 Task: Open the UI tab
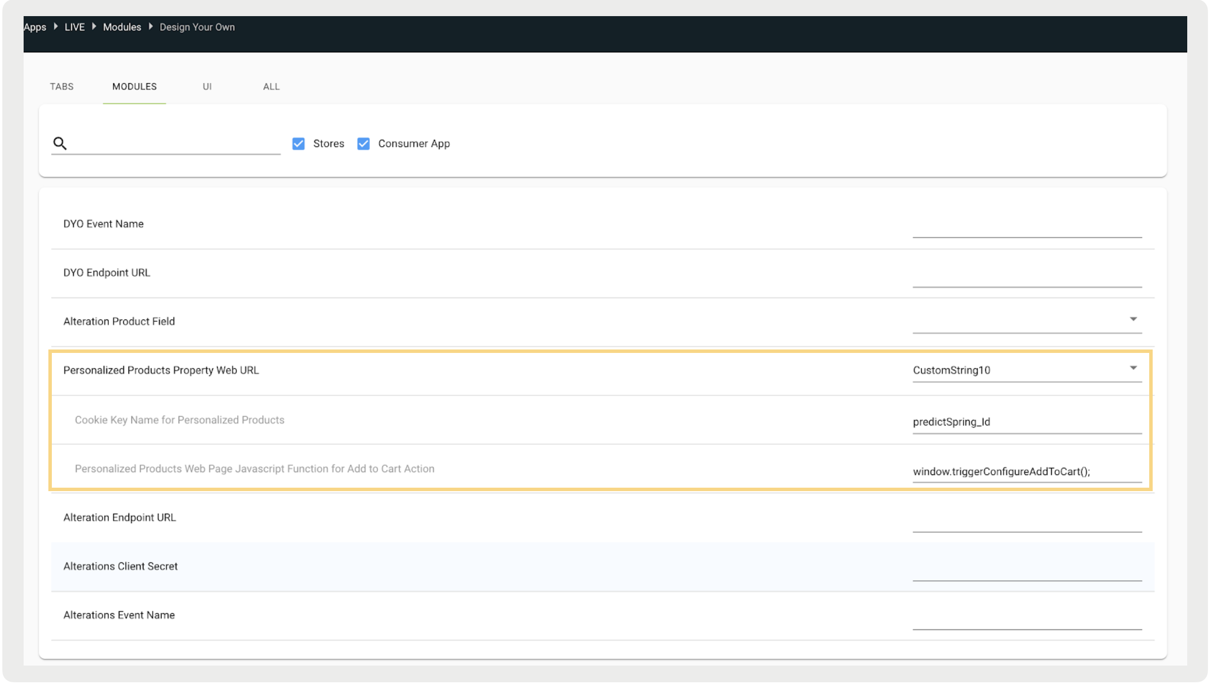click(x=207, y=86)
